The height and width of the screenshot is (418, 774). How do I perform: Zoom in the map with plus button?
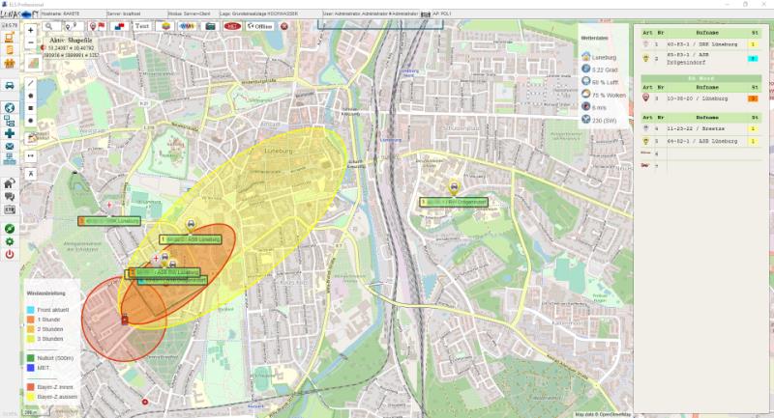31,30
